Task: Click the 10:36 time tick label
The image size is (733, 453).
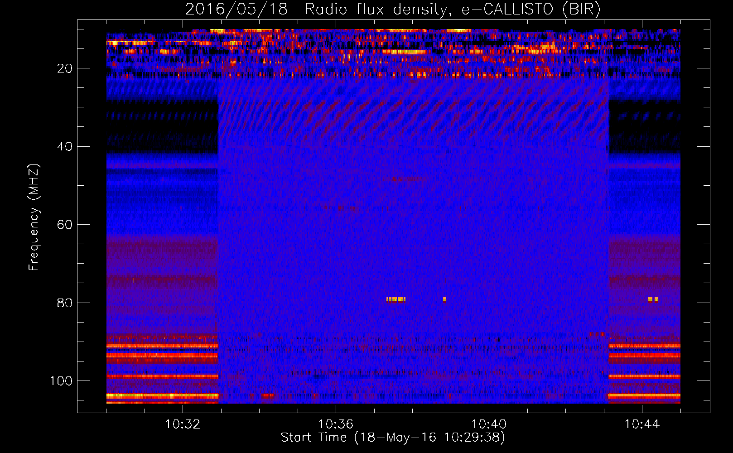Action: (336, 424)
